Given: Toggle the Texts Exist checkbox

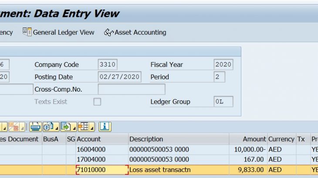Looking at the screenshot, I should point(97,102).
